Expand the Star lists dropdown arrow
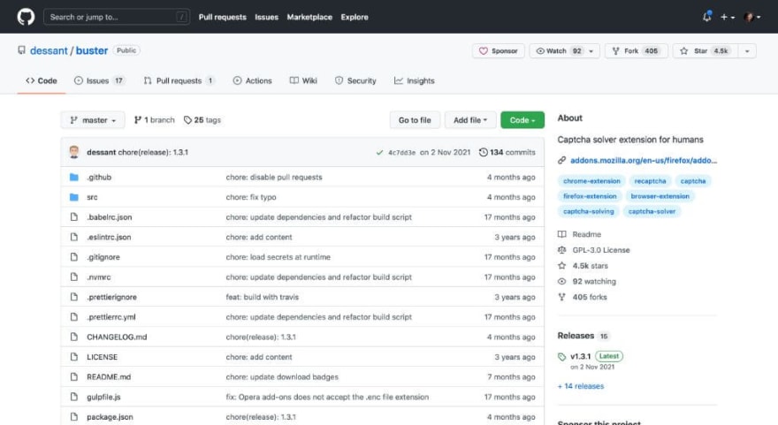The height and width of the screenshot is (425, 778). click(747, 50)
